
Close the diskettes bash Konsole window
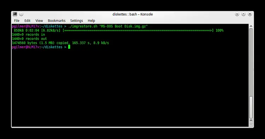[250, 14]
